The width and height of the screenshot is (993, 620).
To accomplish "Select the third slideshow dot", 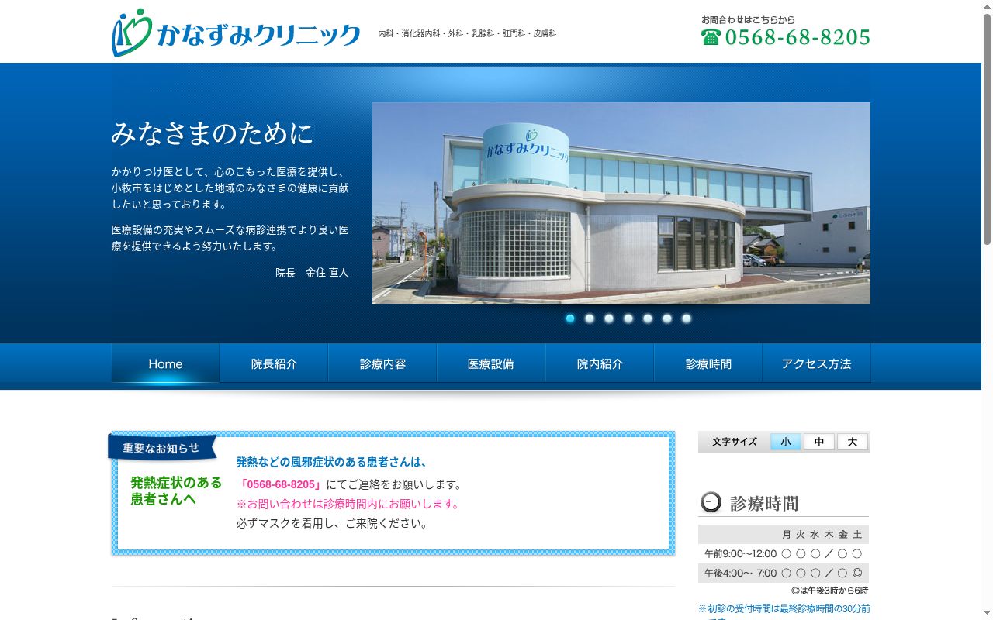I will click(x=609, y=319).
